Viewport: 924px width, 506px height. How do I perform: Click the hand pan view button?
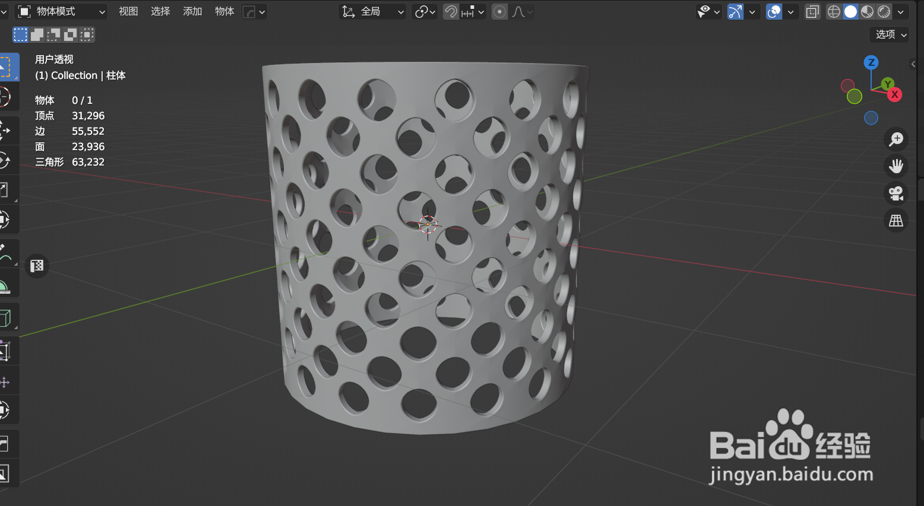pos(895,166)
